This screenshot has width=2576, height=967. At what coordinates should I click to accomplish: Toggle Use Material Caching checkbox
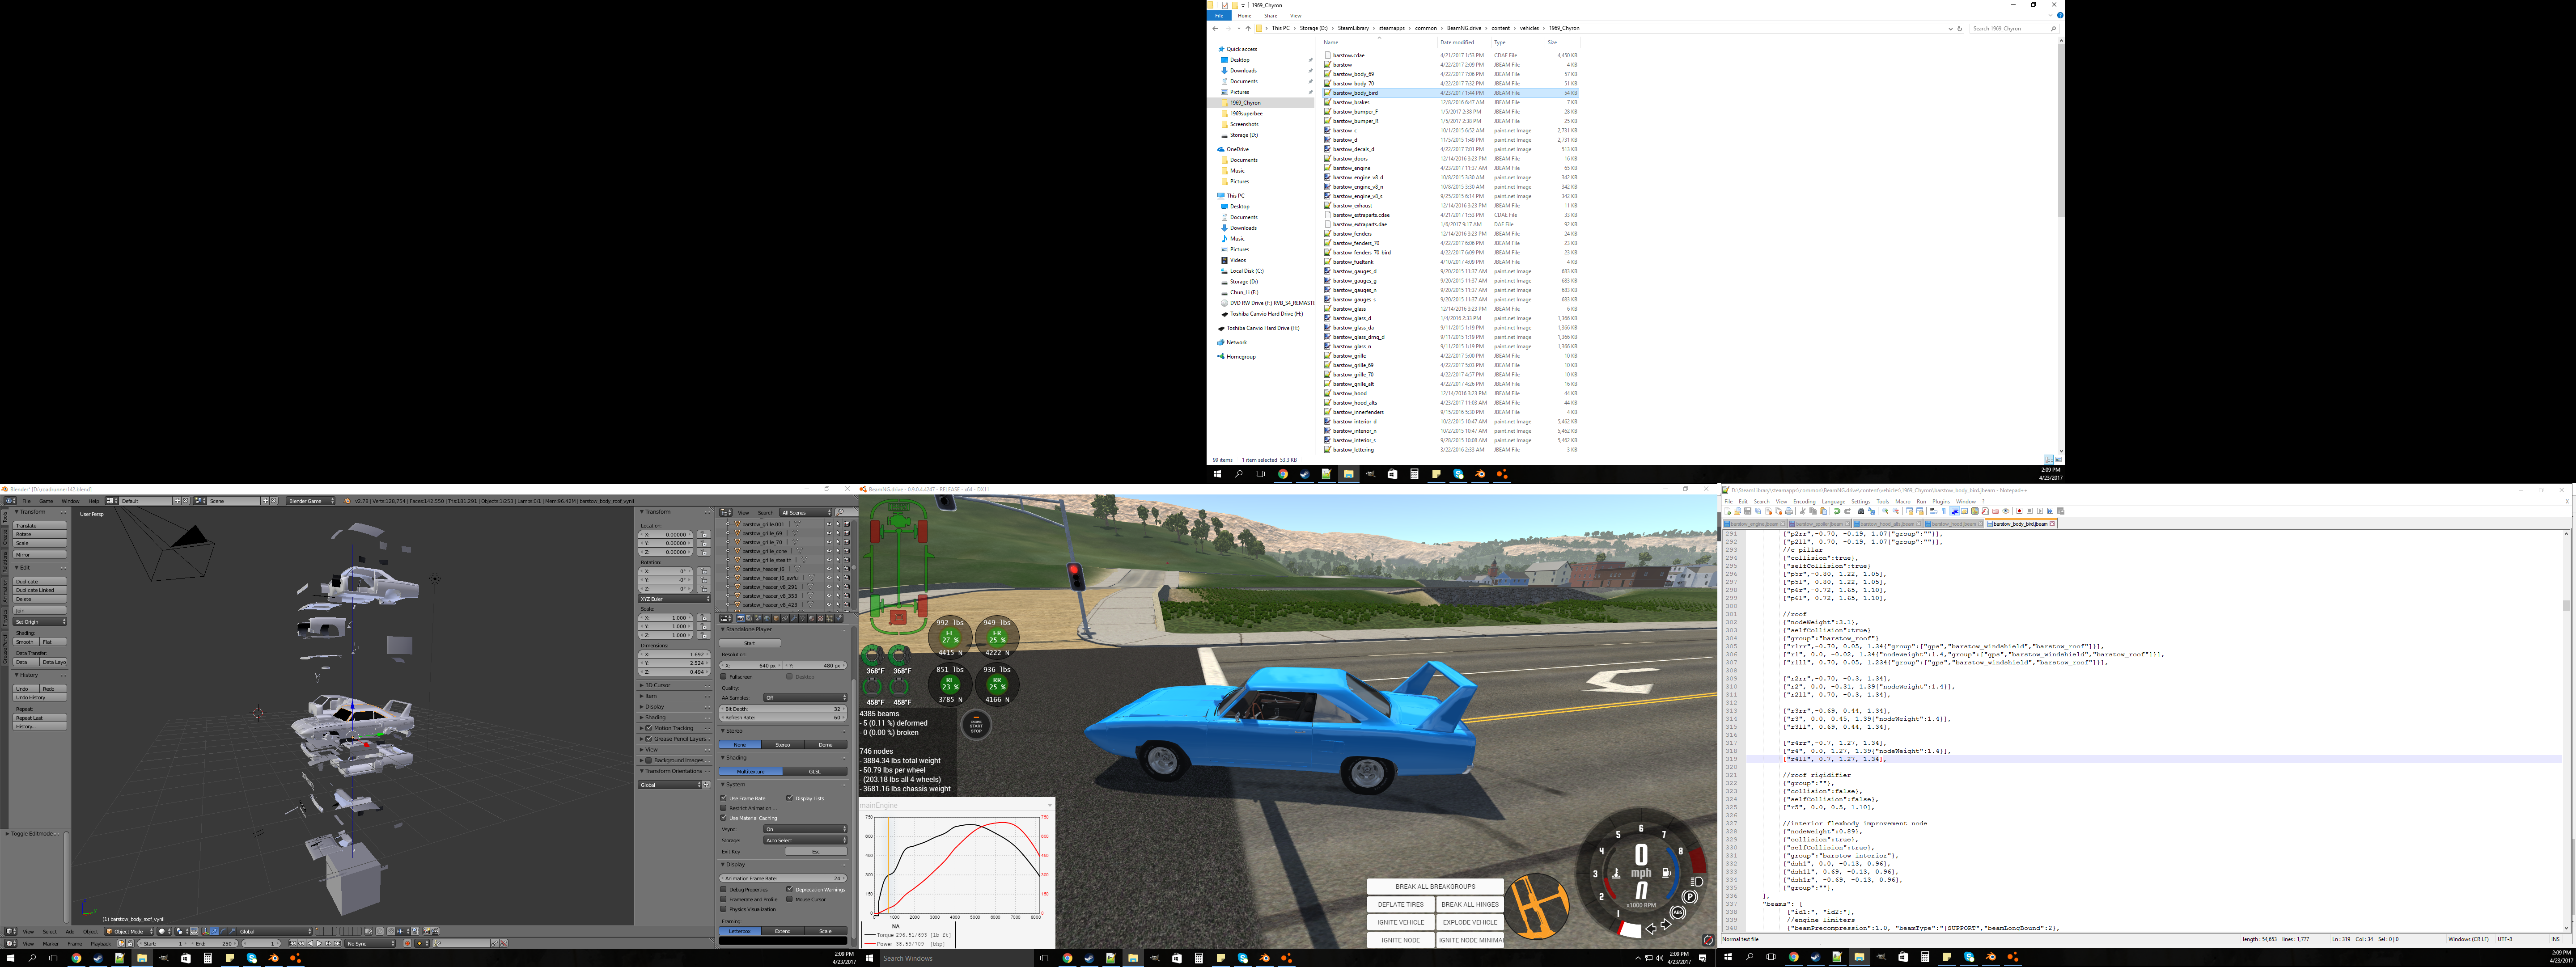pos(724,818)
